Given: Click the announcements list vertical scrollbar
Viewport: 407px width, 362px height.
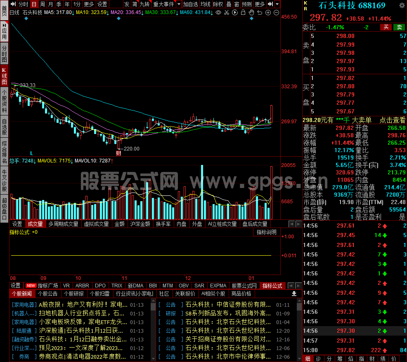Looking at the screenshot, I should coord(299,329).
